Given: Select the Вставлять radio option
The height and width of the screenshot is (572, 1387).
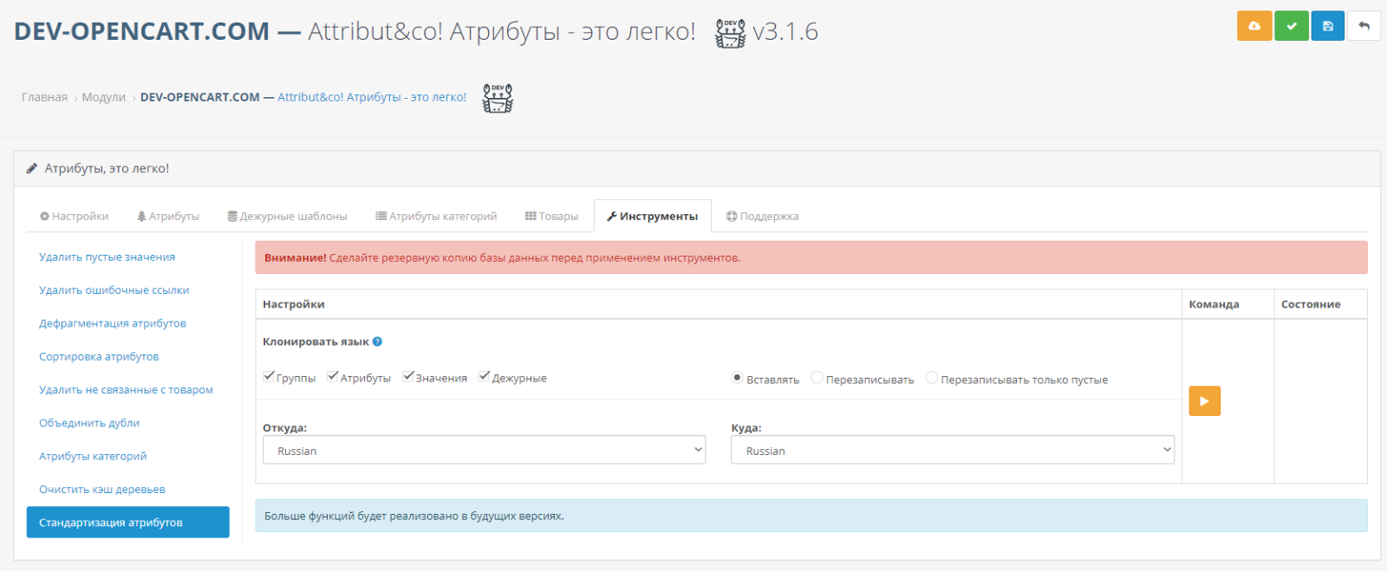Looking at the screenshot, I should [737, 378].
